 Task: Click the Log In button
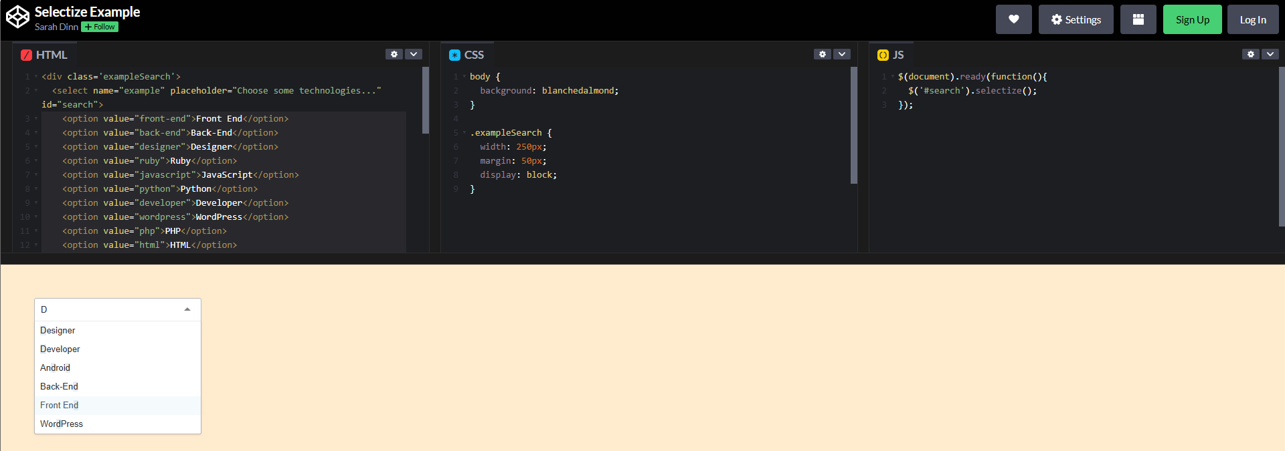tap(1253, 19)
